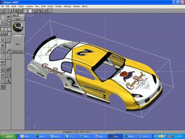The width and height of the screenshot is (185, 139).
Task: Open the Edit menu
Action: tap(8, 6)
